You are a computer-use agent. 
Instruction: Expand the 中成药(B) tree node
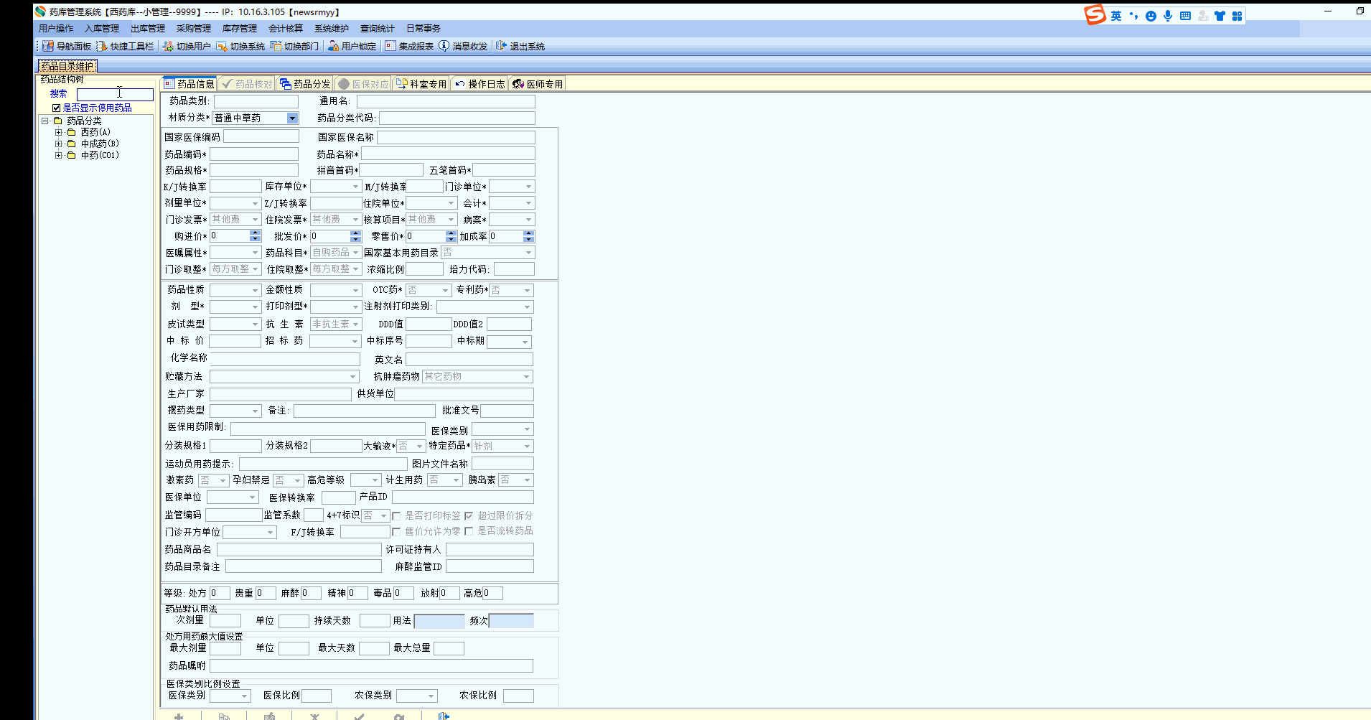coord(59,144)
